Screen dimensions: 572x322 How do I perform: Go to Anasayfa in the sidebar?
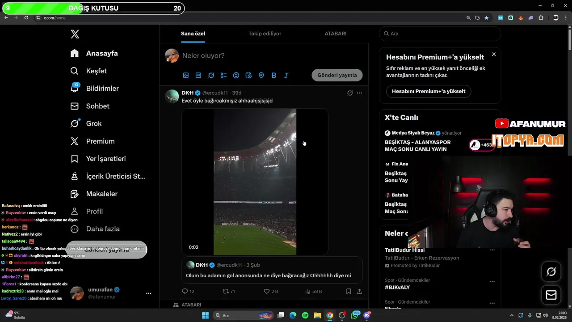[x=94, y=53]
